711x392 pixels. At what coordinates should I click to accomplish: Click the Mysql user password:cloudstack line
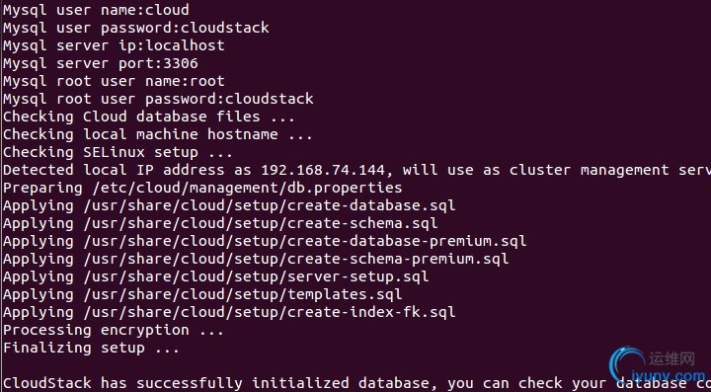(x=136, y=28)
